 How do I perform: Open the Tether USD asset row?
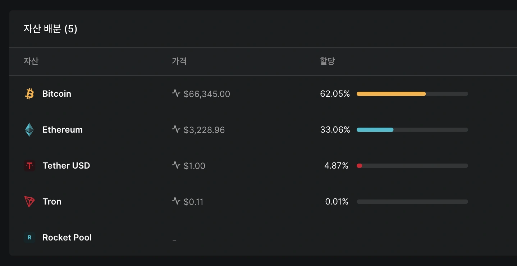point(263,166)
